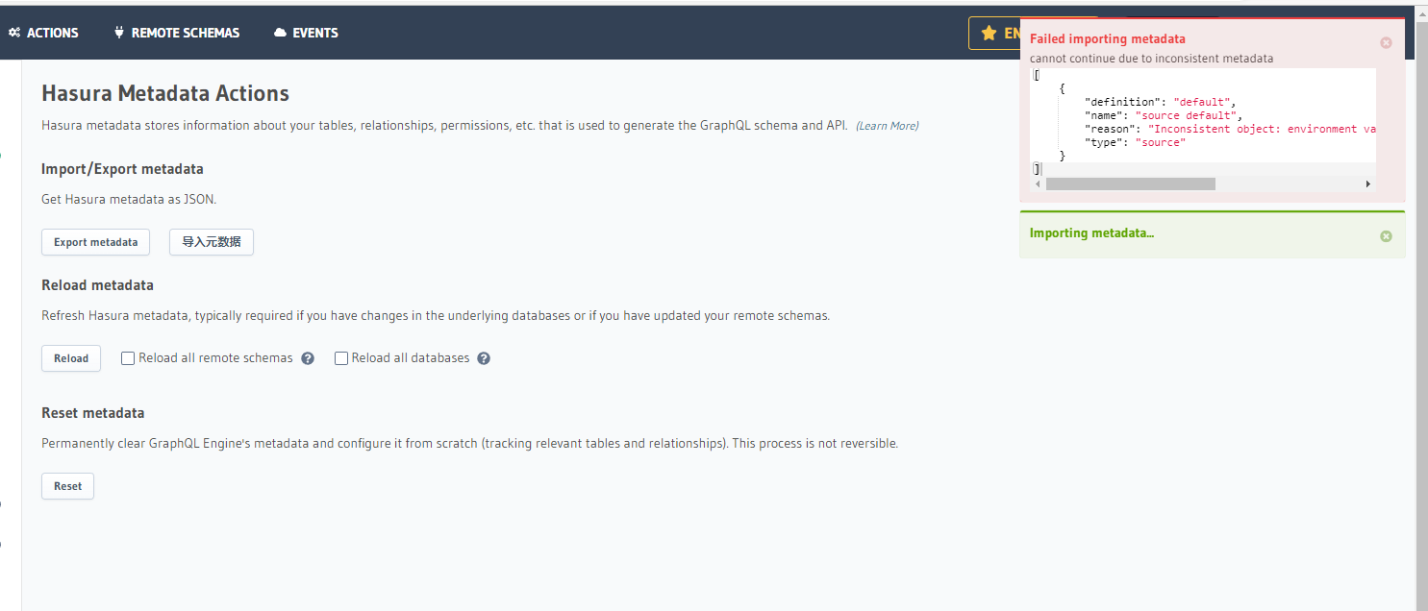
Task: Click the Hasura Metadata Actions heading
Action: tap(165, 93)
